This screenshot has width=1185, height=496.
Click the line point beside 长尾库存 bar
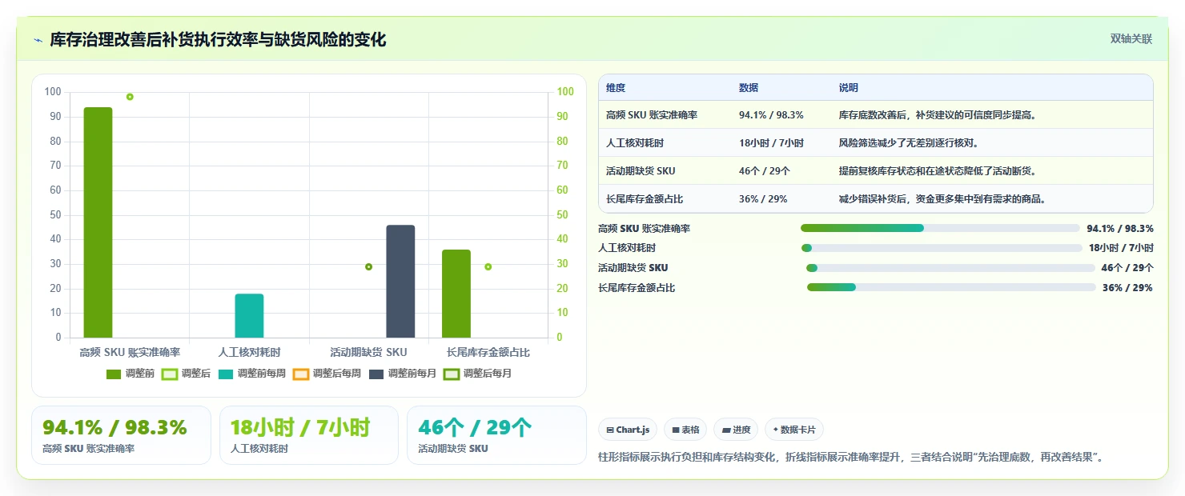pyautogui.click(x=488, y=266)
